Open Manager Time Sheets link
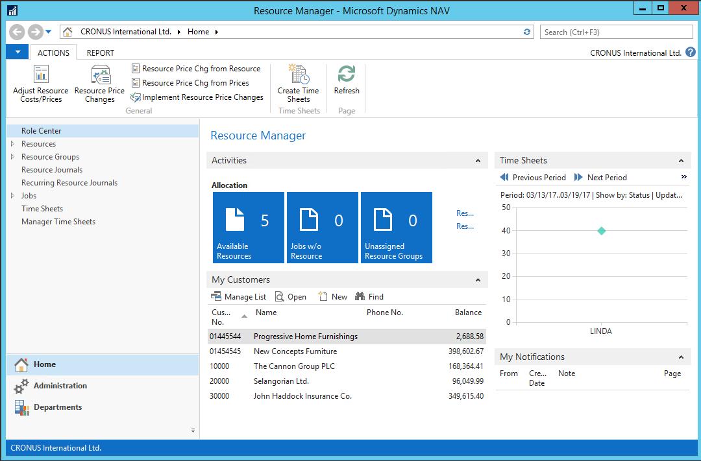The width and height of the screenshot is (701, 461). click(58, 222)
